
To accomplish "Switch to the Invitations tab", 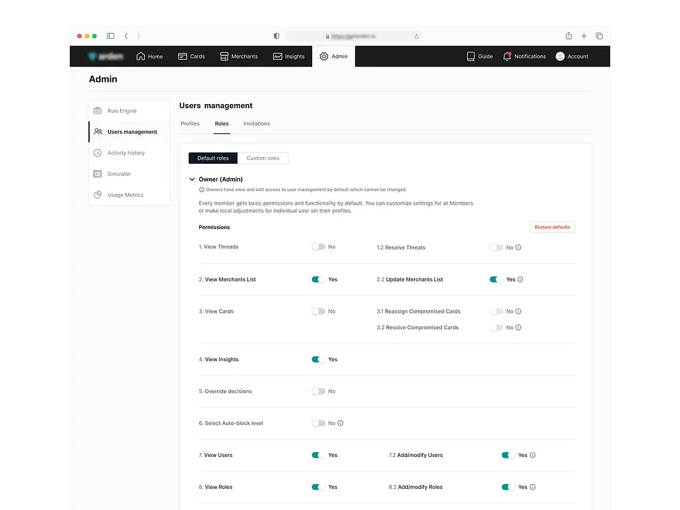I will (x=256, y=123).
